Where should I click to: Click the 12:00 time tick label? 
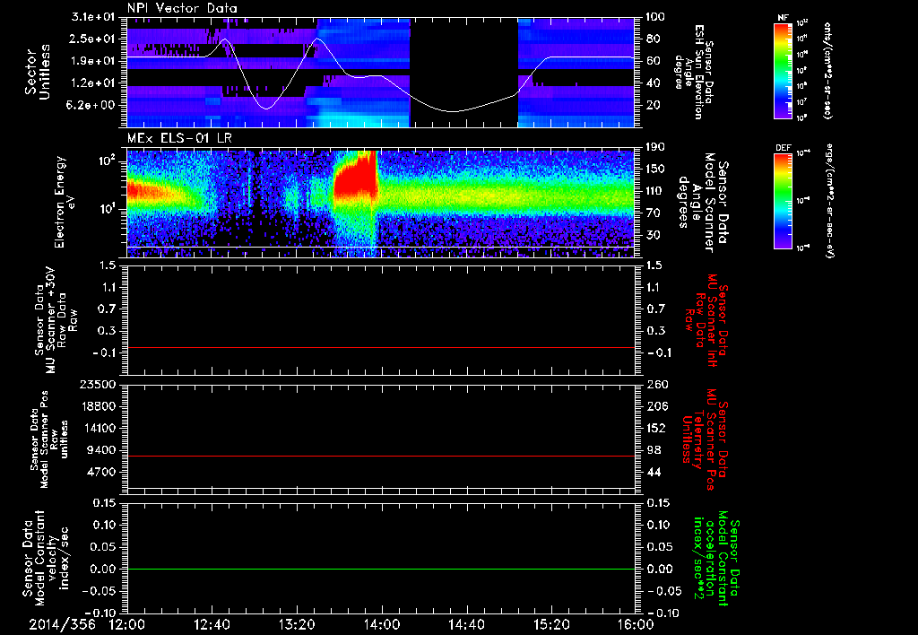click(x=127, y=625)
